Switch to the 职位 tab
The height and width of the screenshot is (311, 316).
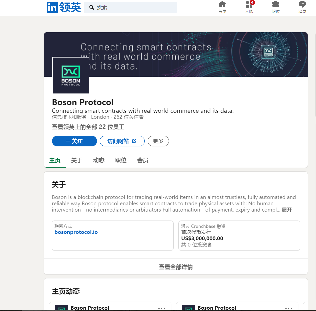(x=121, y=160)
